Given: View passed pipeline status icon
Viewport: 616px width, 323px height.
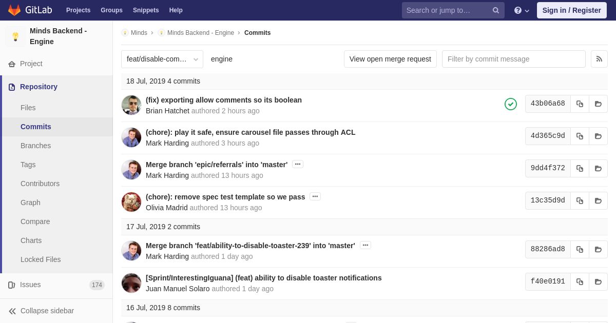Looking at the screenshot, I should pos(511,104).
